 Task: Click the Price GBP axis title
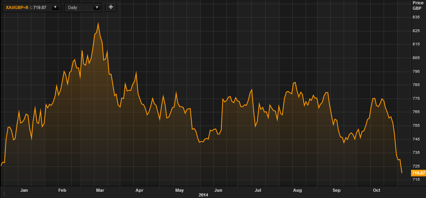(418, 5)
